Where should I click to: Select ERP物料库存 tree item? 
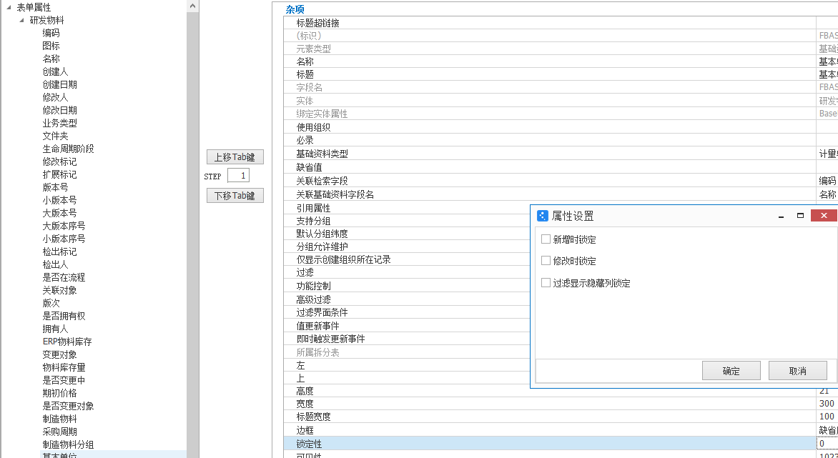coord(67,342)
